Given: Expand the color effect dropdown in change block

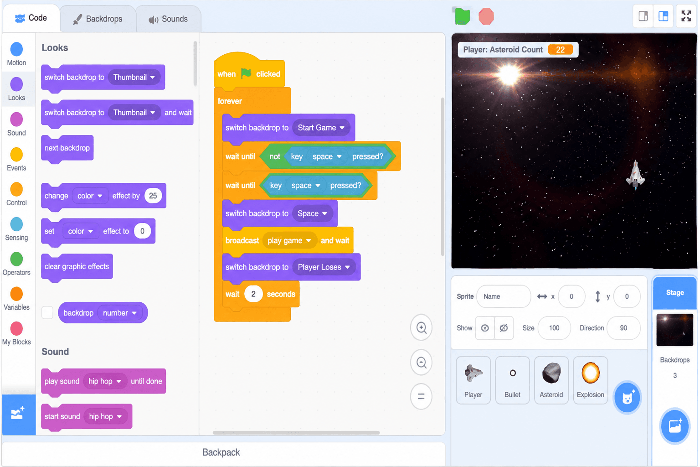Looking at the screenshot, I should (x=90, y=196).
